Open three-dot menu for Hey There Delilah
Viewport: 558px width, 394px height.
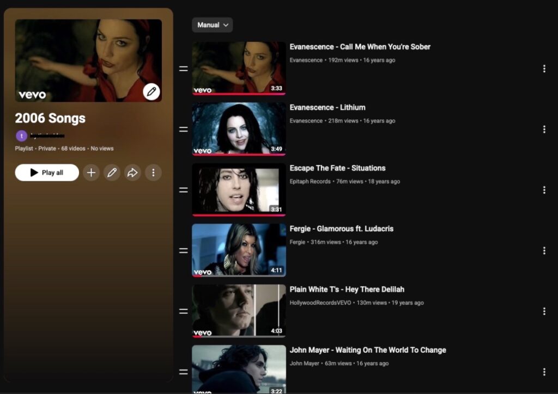point(544,311)
